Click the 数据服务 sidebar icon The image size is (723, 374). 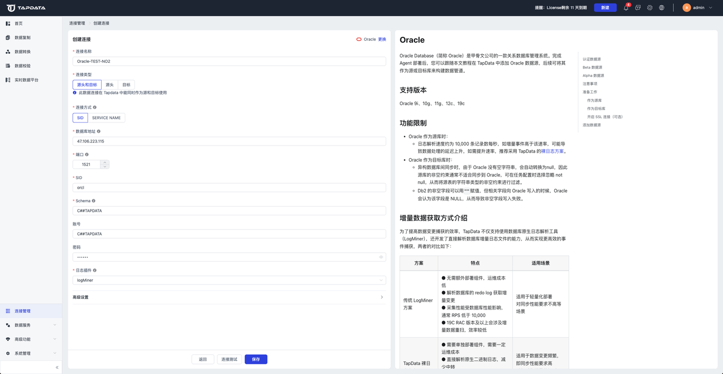[x=8, y=325]
